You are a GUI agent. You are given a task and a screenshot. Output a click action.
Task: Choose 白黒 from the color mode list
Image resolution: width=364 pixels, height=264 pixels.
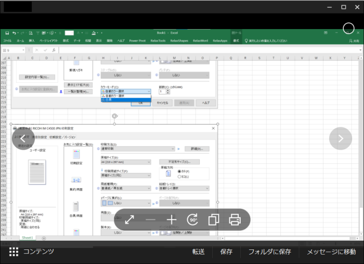click(x=126, y=100)
